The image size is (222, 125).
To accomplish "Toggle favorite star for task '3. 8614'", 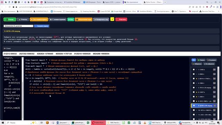I will (197, 79).
